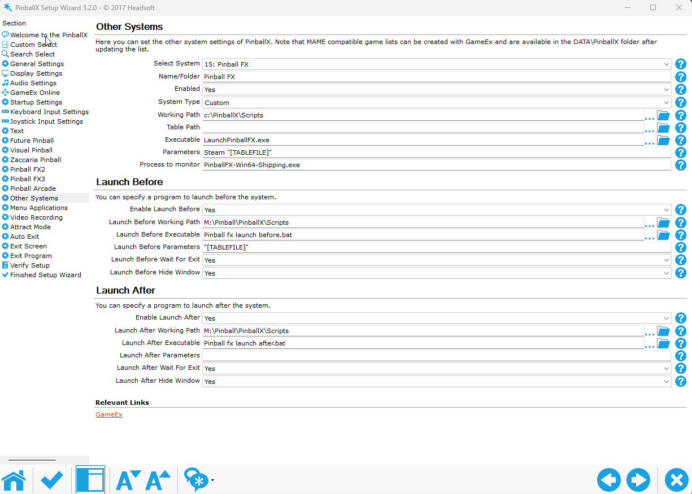This screenshot has width=692, height=494.
Task: Click the Launch Before Executable field
Action: [423, 235]
